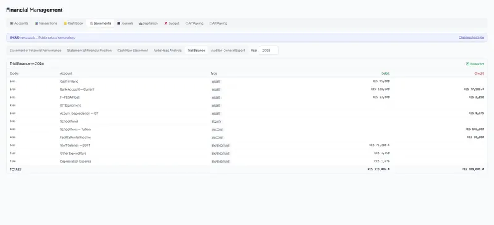This screenshot has width=494, height=225.
Task: Click the Account column header
Action: (66, 73)
